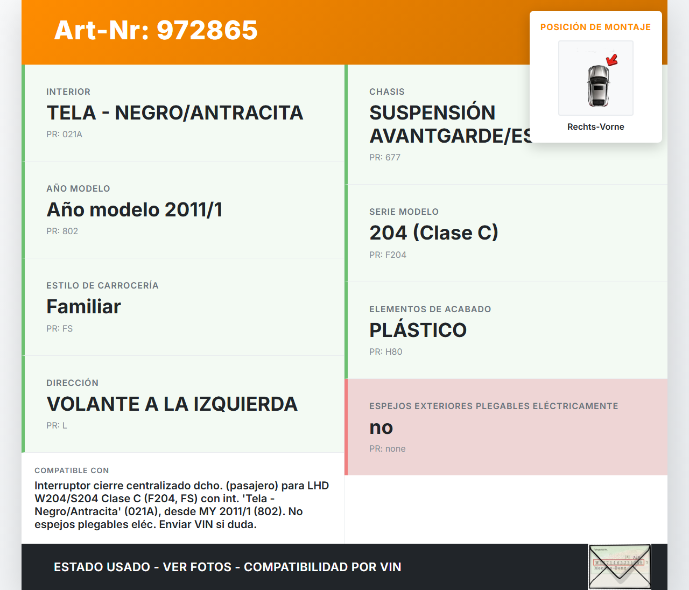
Task: Click the red arrow on car diagram
Action: pyautogui.click(x=612, y=59)
